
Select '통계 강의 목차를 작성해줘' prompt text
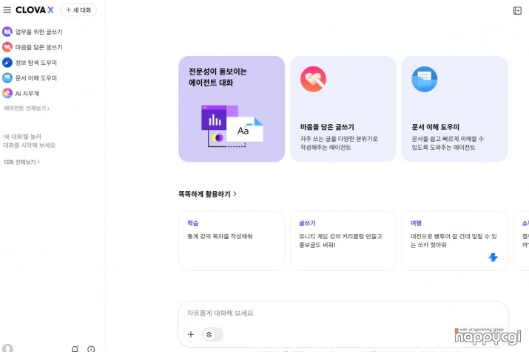click(220, 236)
